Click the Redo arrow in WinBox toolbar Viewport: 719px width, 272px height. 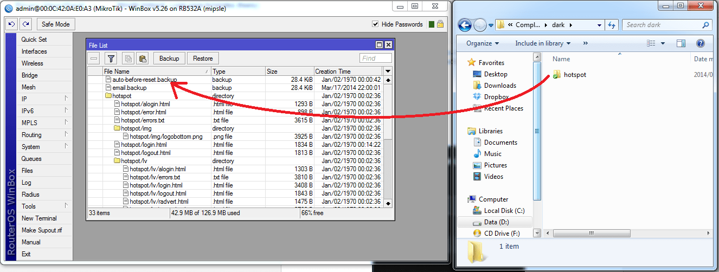[25, 24]
